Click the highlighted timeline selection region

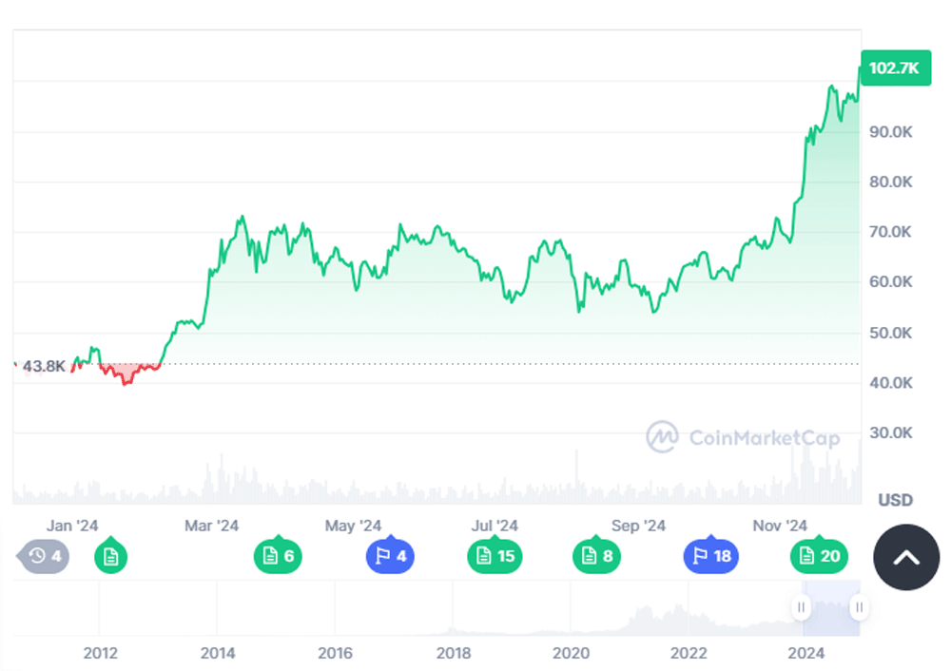pyautogui.click(x=829, y=606)
